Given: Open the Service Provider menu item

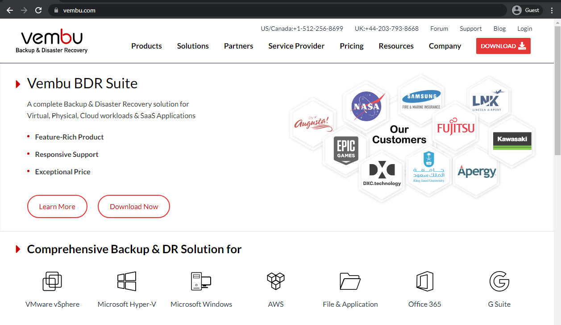Looking at the screenshot, I should tap(296, 46).
